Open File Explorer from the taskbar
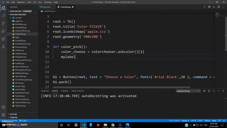This screenshot has width=227, height=128. [105, 125]
